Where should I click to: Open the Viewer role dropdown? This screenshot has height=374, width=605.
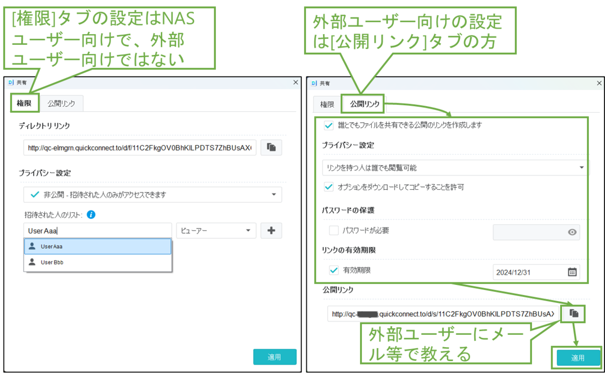[216, 231]
